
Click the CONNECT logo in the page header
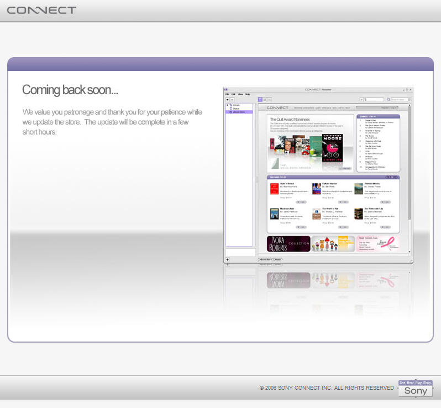click(x=41, y=11)
